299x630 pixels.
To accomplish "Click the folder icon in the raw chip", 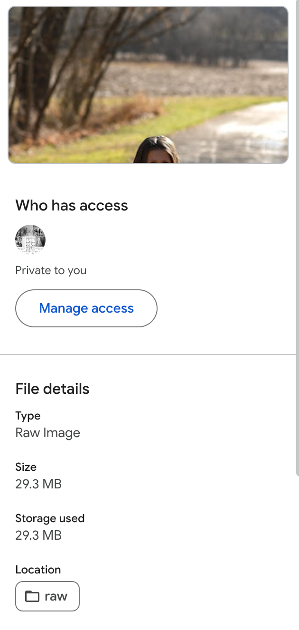I will (32, 596).
